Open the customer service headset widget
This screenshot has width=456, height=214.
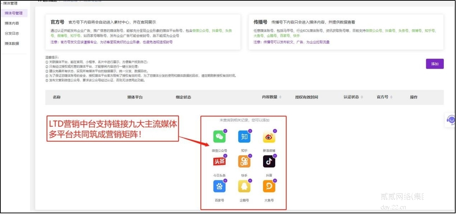coord(451,120)
